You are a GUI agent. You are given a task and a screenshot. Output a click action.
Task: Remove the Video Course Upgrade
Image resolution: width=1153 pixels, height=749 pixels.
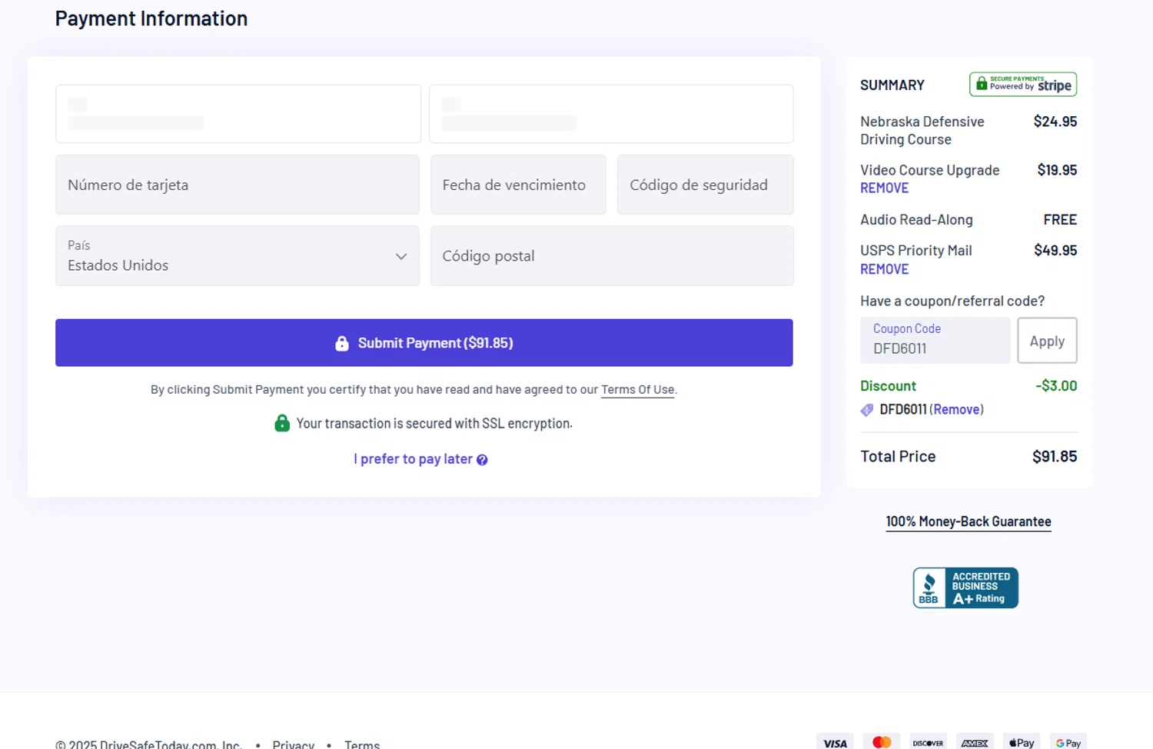pyautogui.click(x=884, y=188)
